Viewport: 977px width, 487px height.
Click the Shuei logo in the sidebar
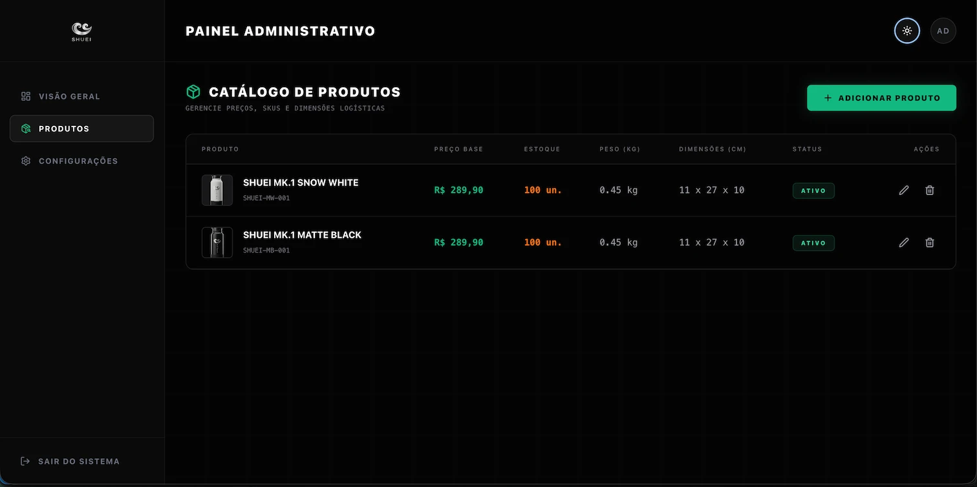pyautogui.click(x=81, y=31)
